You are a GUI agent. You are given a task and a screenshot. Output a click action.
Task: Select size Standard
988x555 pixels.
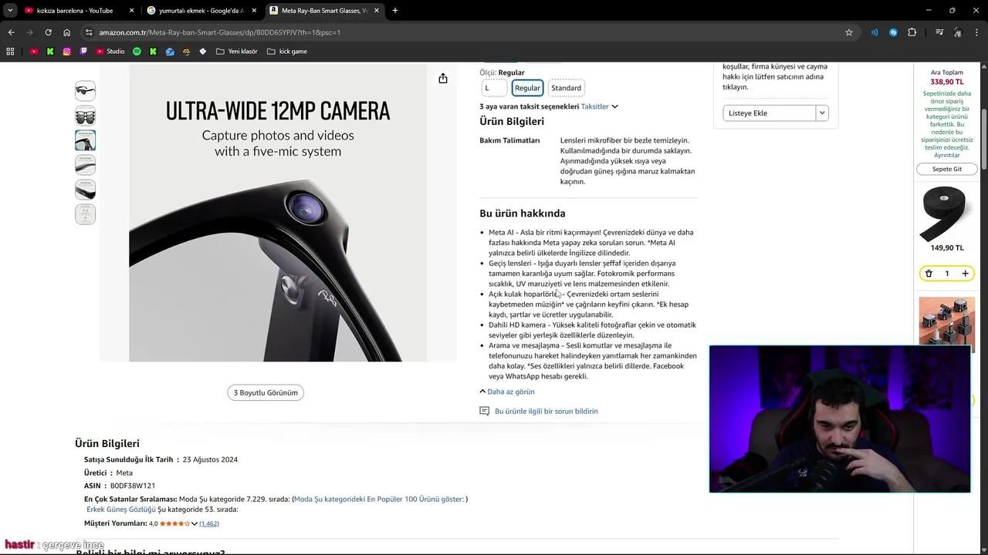566,88
